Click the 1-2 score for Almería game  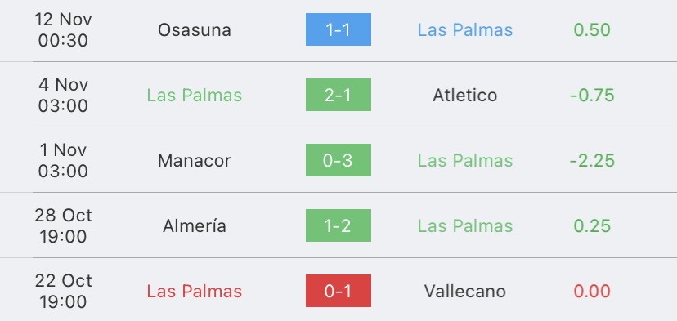pyautogui.click(x=338, y=225)
